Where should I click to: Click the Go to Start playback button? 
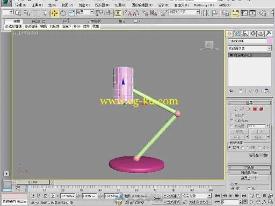pos(218,196)
